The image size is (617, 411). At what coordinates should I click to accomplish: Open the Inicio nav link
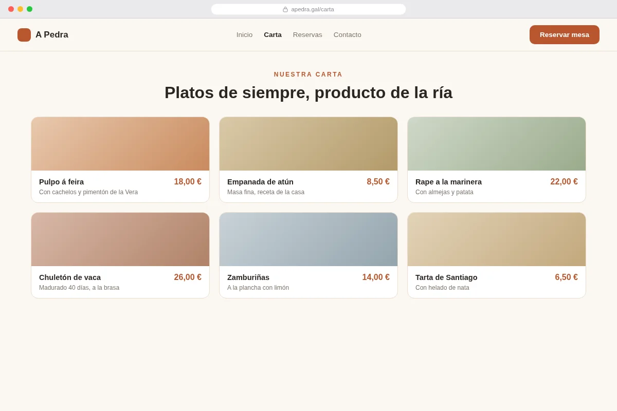coord(244,35)
